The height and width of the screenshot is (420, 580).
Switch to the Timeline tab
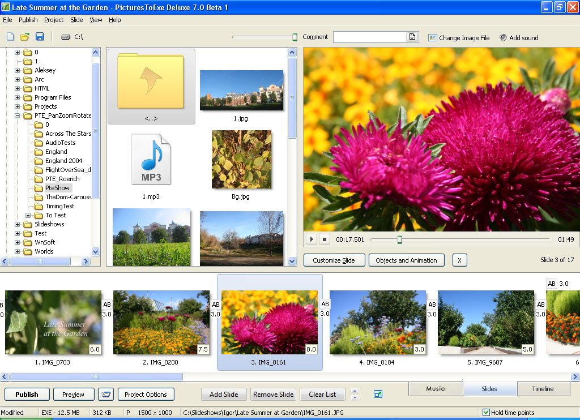542,389
